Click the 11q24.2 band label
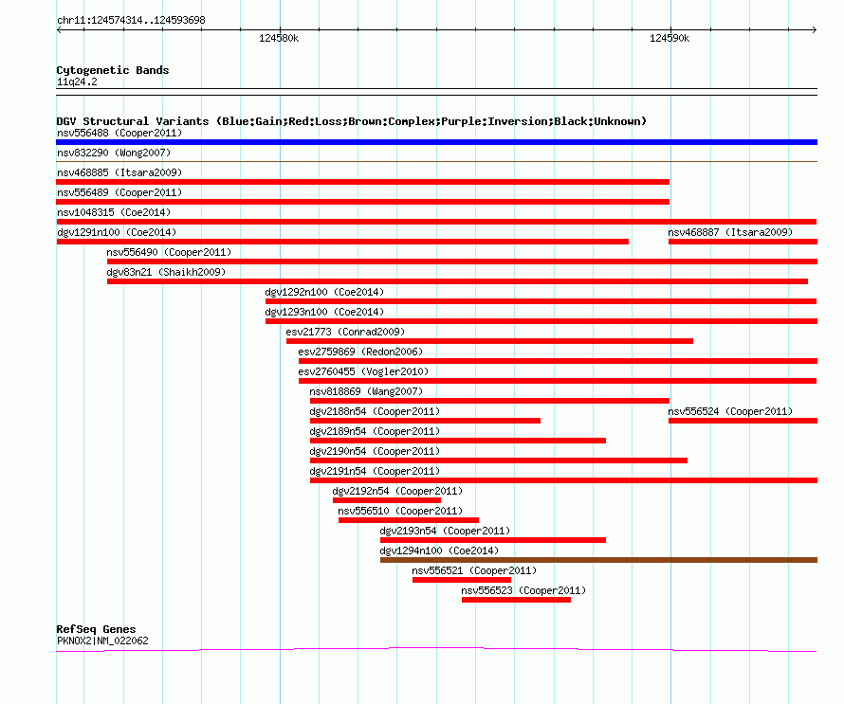The height and width of the screenshot is (704, 844). pos(77,81)
